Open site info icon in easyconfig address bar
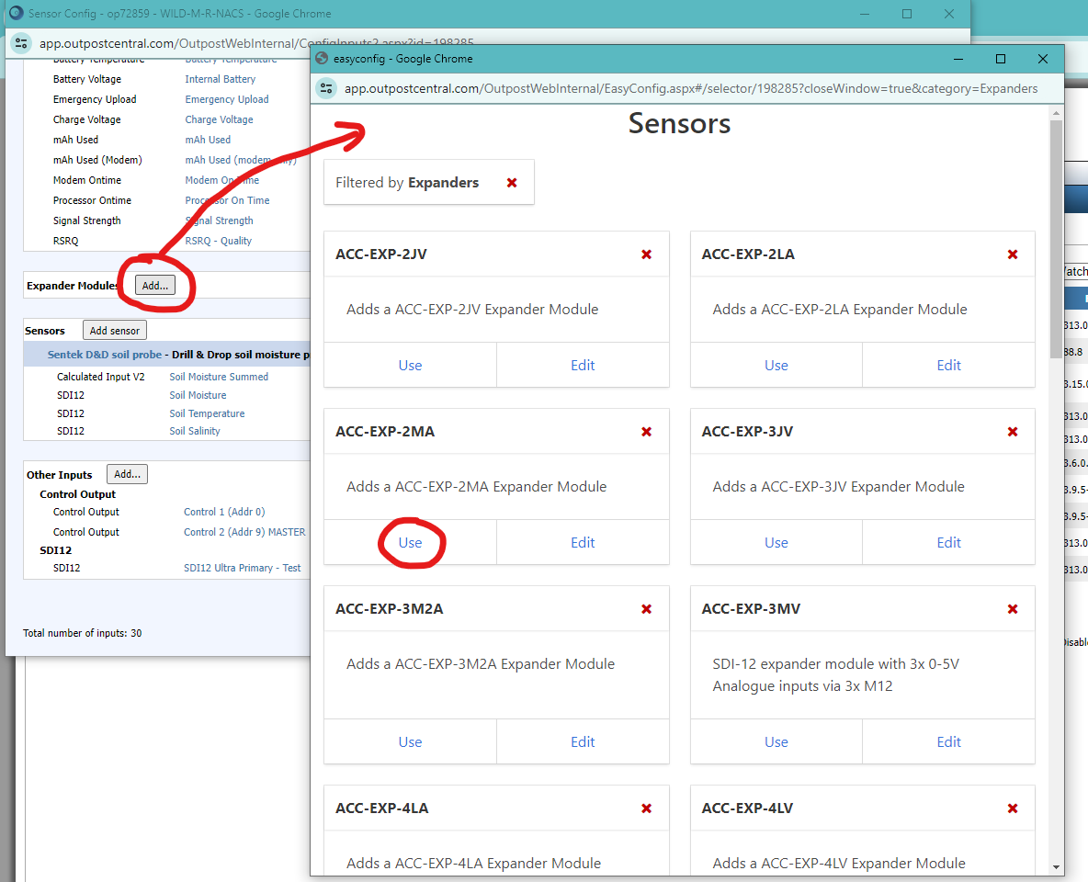The height and width of the screenshot is (882, 1088). click(x=327, y=88)
